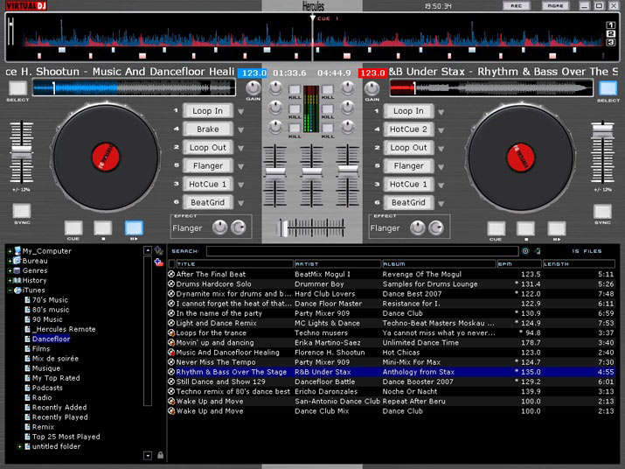Select waveform zoom level 2

(x=611, y=34)
